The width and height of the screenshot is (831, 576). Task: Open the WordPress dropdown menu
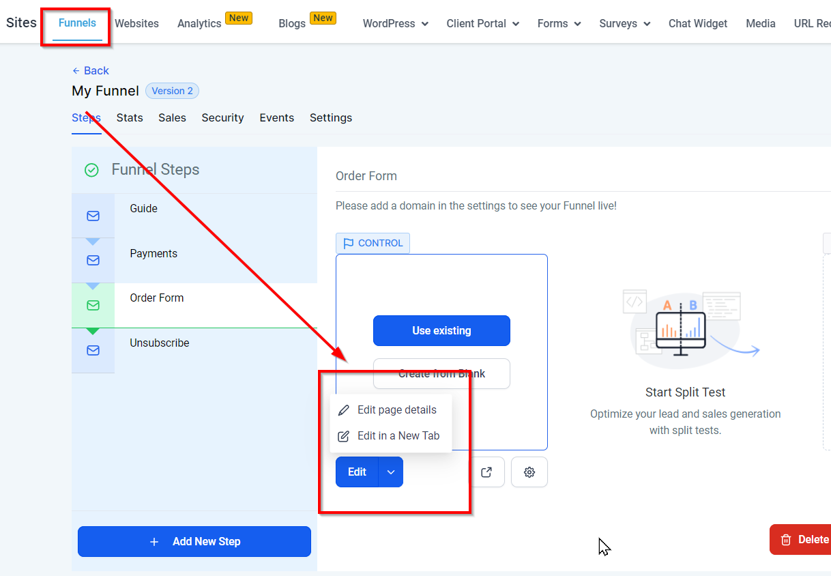tap(395, 23)
